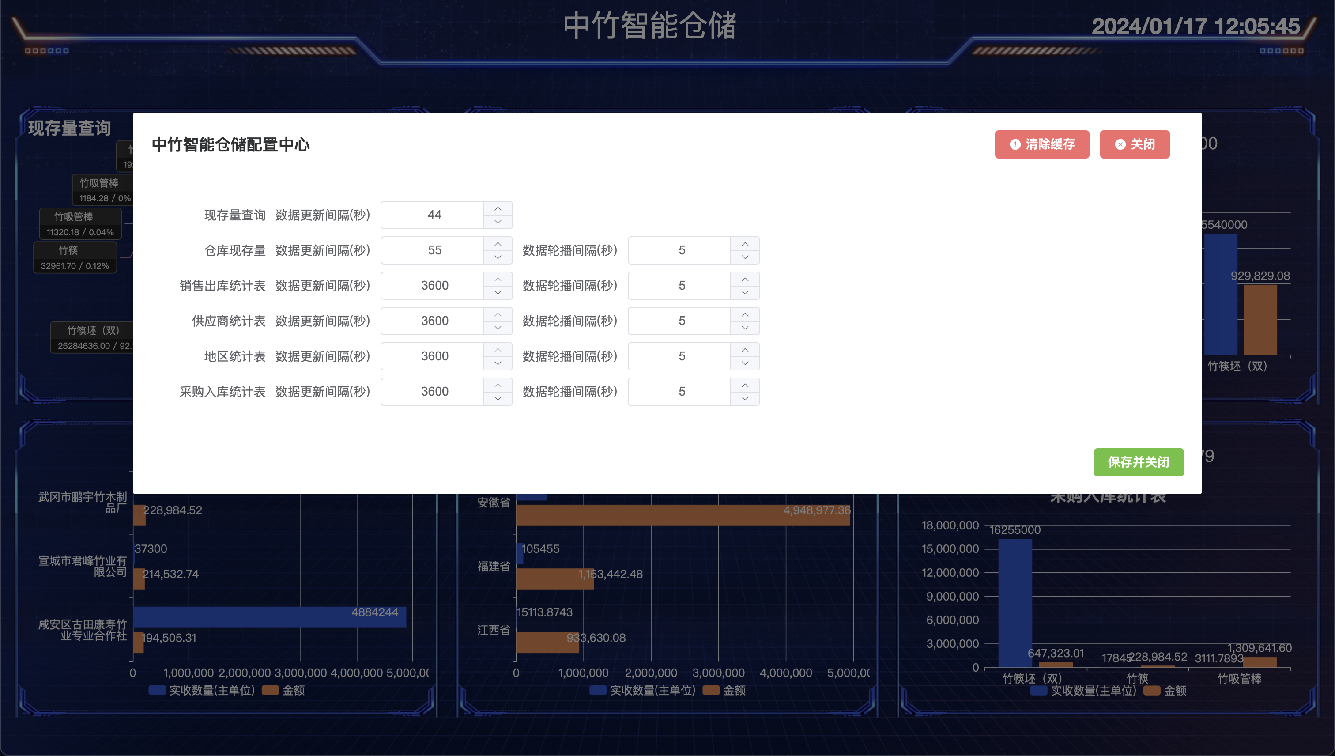Decrease 仓库现存量 update interval with down arrow
This screenshot has height=756, width=1335.
[498, 257]
